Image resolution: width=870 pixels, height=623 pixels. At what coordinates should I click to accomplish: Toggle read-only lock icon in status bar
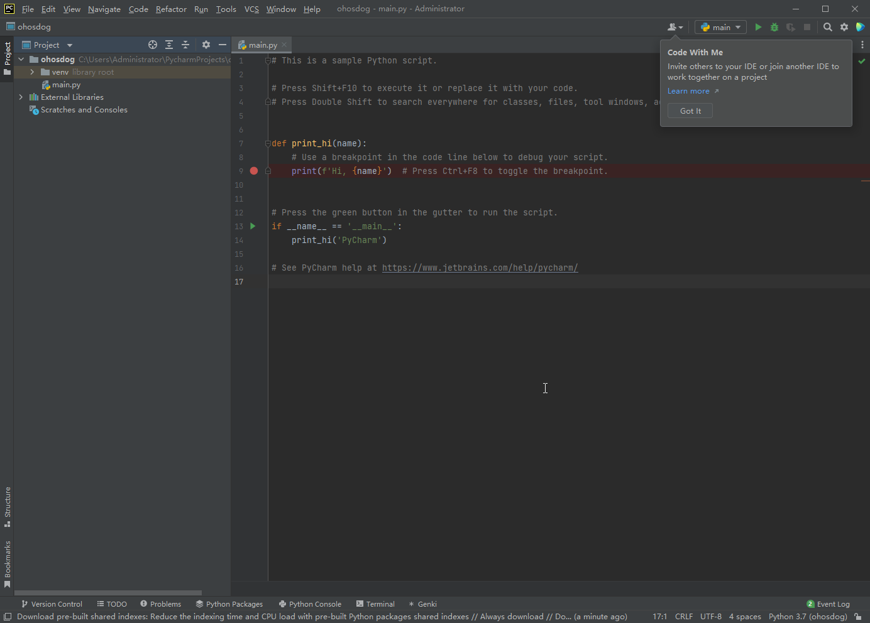[x=858, y=617]
